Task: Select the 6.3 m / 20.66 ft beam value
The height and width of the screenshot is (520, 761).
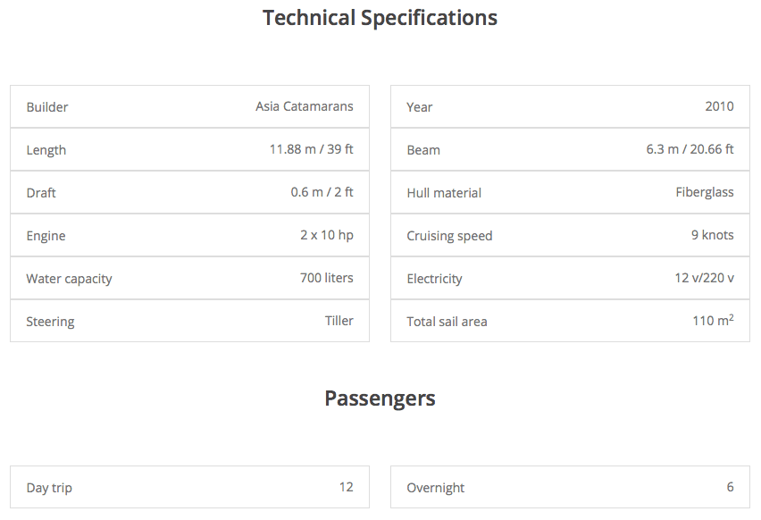Action: point(690,149)
